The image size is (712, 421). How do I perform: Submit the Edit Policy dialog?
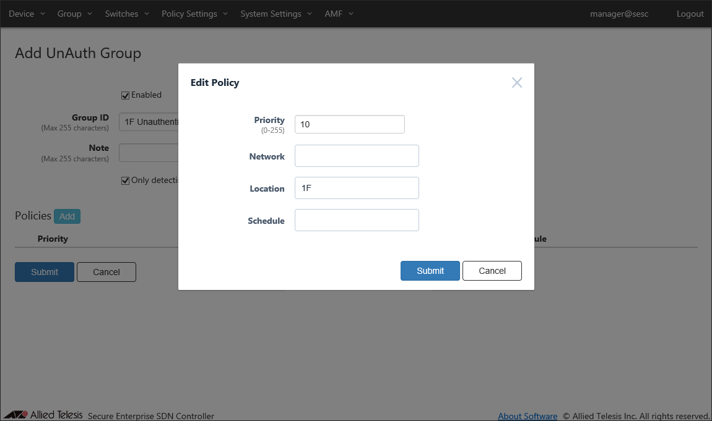coord(430,271)
